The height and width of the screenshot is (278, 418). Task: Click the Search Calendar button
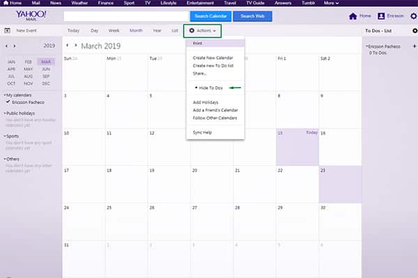pos(210,16)
